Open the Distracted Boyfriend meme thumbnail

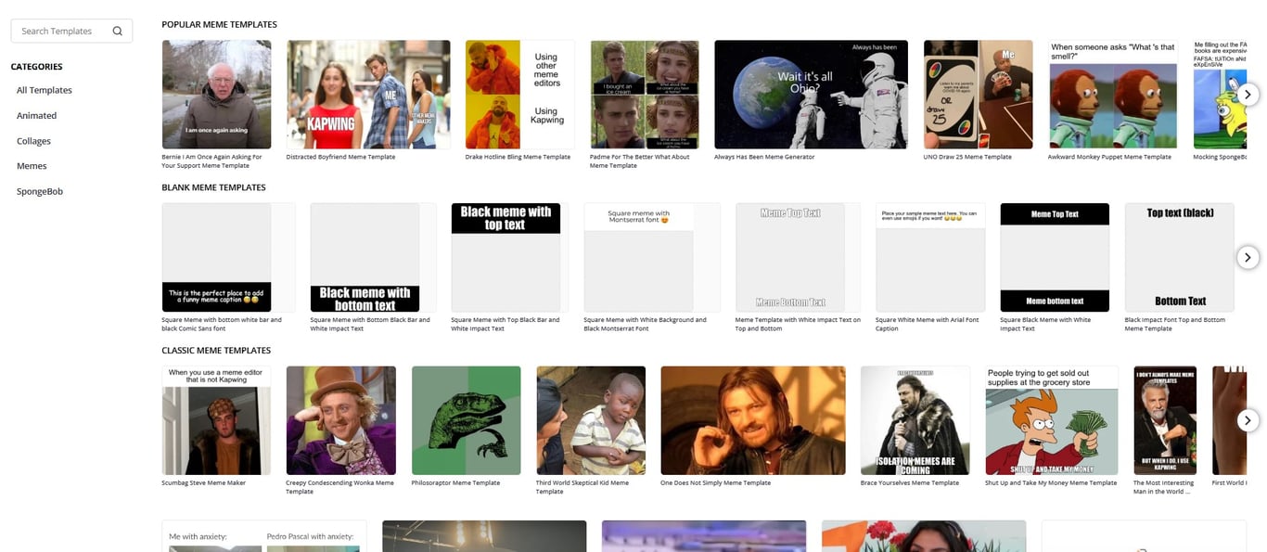click(x=368, y=94)
